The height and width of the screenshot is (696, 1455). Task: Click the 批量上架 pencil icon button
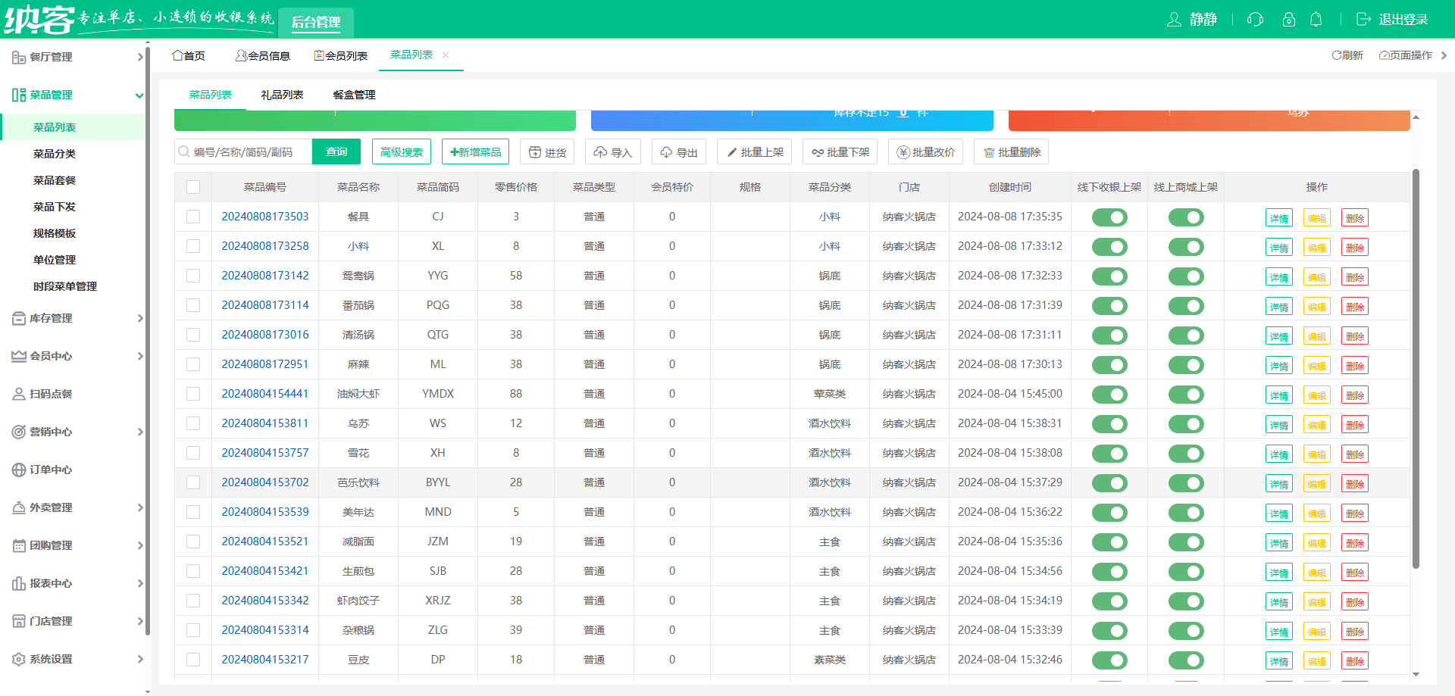point(755,152)
